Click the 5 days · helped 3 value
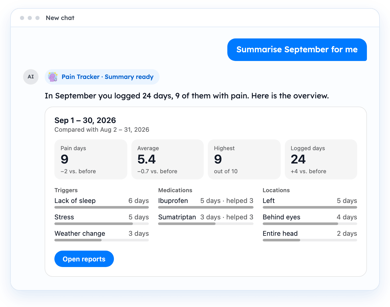Screen dimensions: 390x307 pyautogui.click(x=227, y=201)
